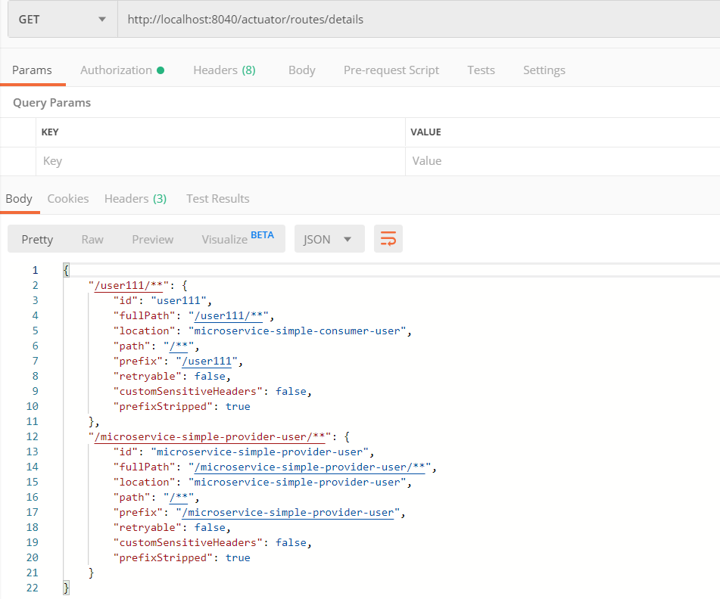
Task: Open the Visualize BETA view
Action: pyautogui.click(x=238, y=238)
